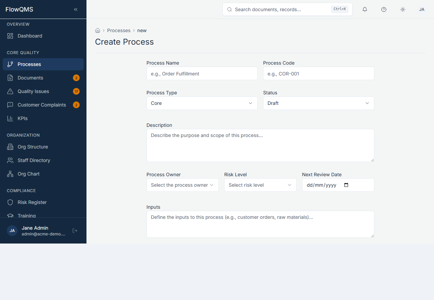The image size is (434, 300).
Task: Navigate to Processes via the breadcrumb
Action: coord(119,30)
